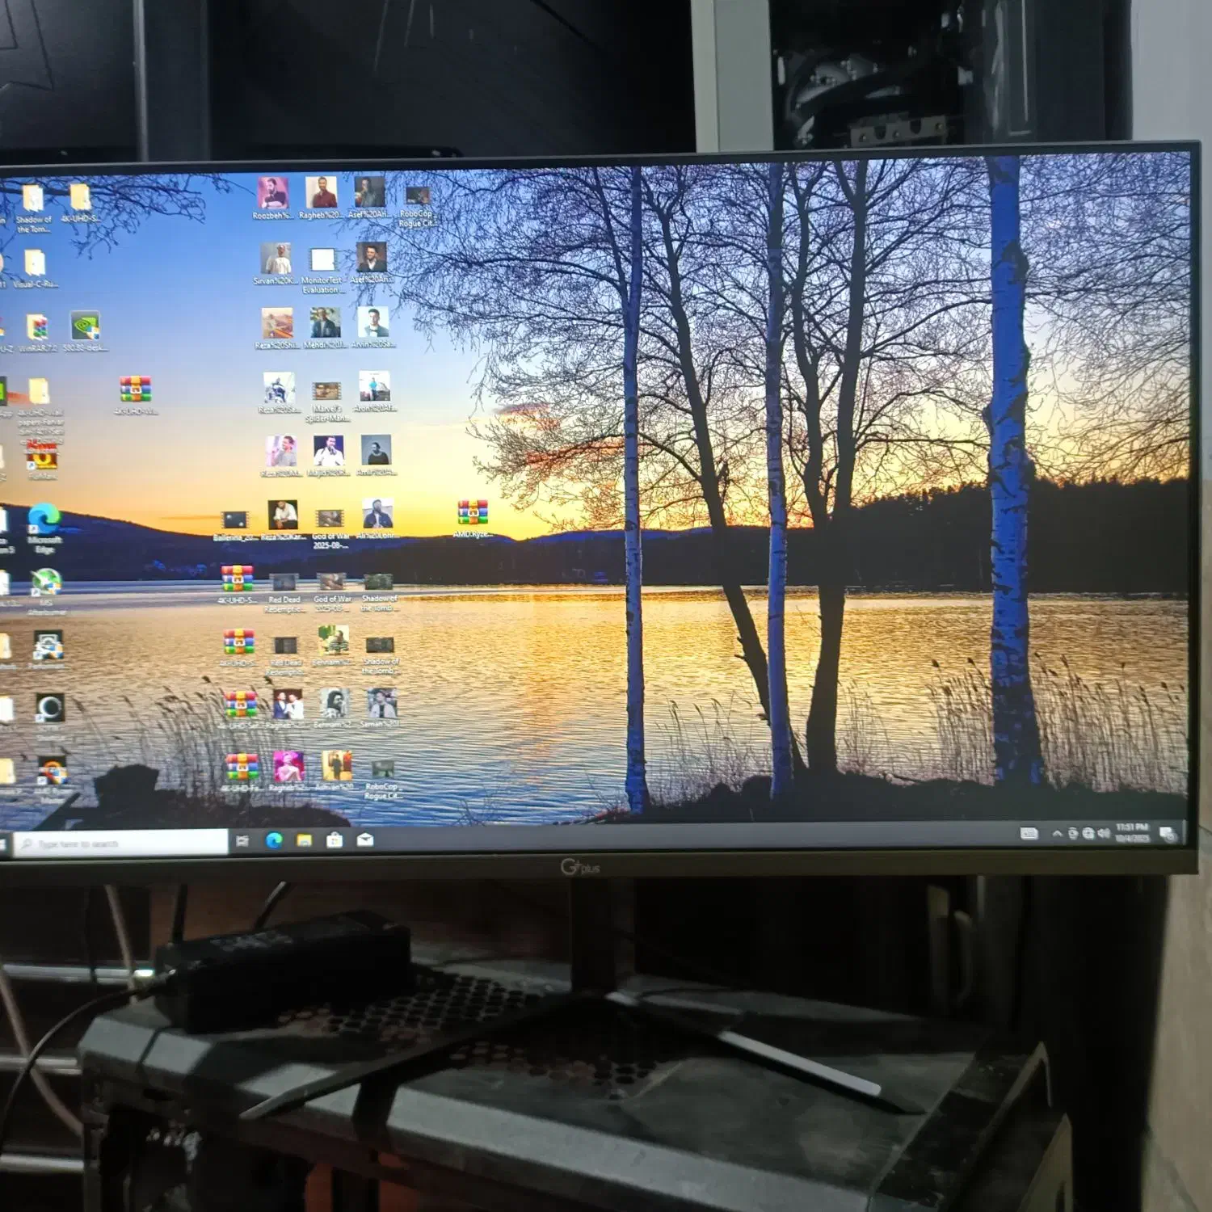
Task: Select the Roozbeh image thumbnail
Action: point(273,194)
